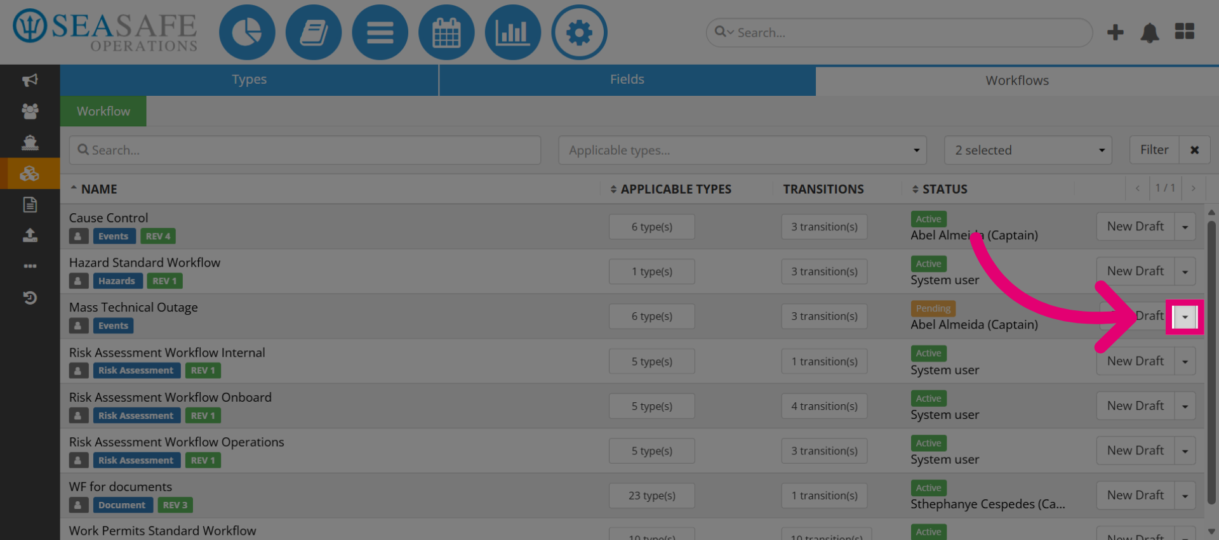Image resolution: width=1219 pixels, height=540 pixels.
Task: Switch to the Workflows tab
Action: click(x=1017, y=81)
